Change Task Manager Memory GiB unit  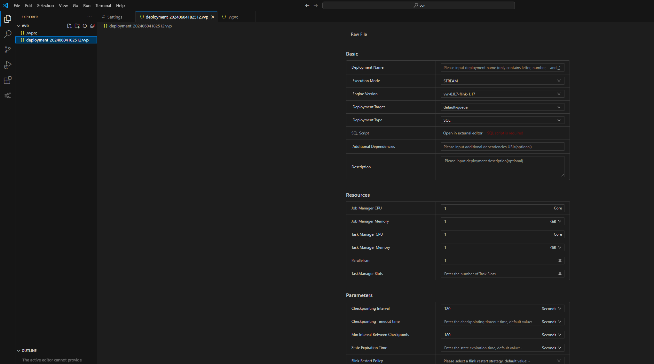coord(556,247)
